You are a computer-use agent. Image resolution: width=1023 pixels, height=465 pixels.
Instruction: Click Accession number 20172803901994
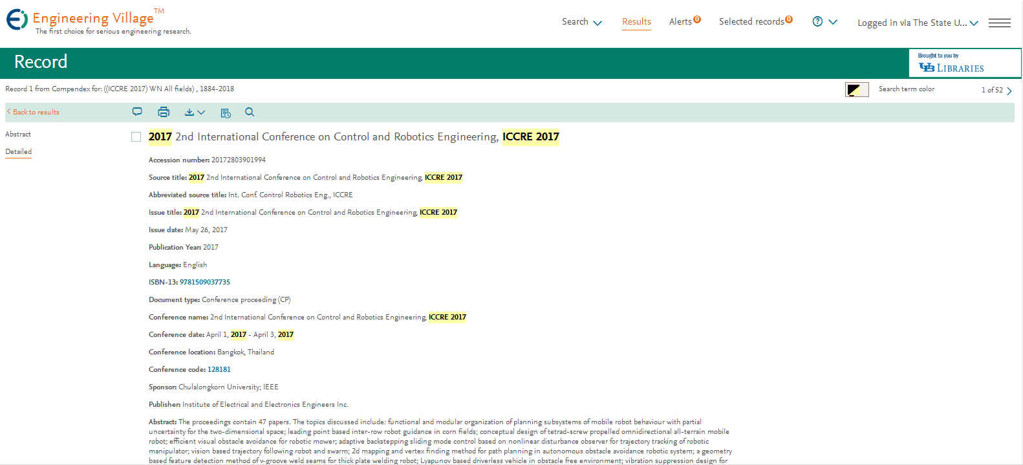(x=239, y=160)
